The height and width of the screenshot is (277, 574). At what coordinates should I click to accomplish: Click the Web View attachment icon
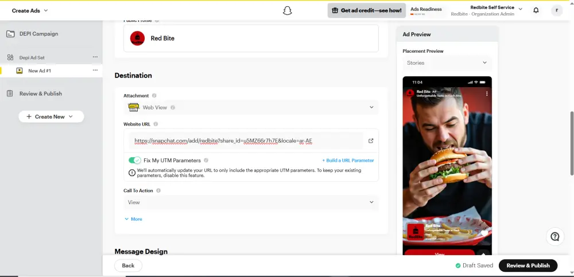click(134, 108)
